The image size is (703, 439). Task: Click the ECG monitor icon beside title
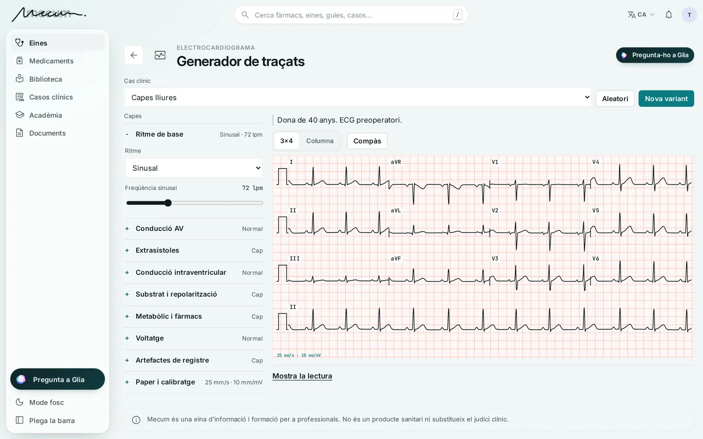(x=160, y=55)
